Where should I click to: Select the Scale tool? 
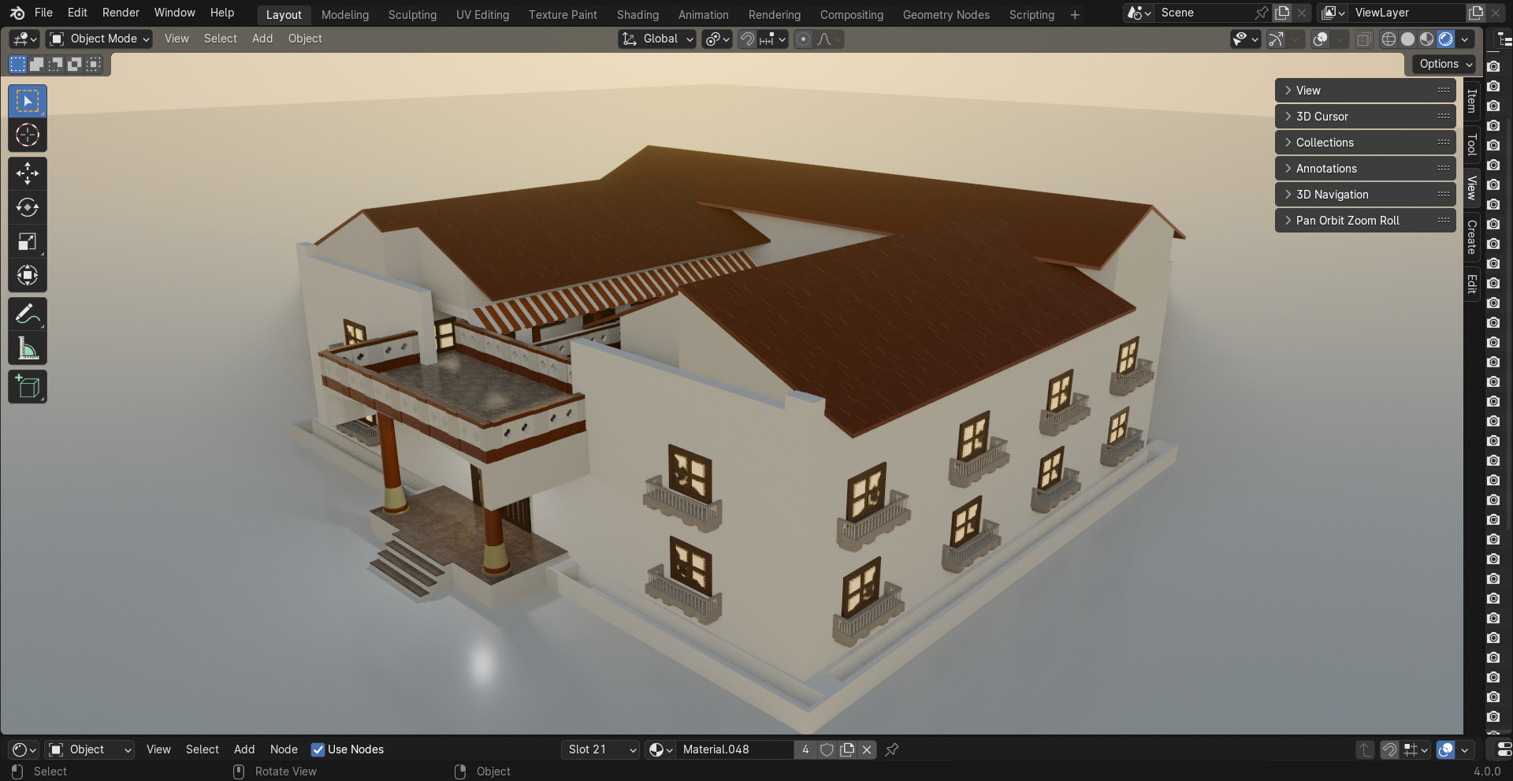coord(28,241)
